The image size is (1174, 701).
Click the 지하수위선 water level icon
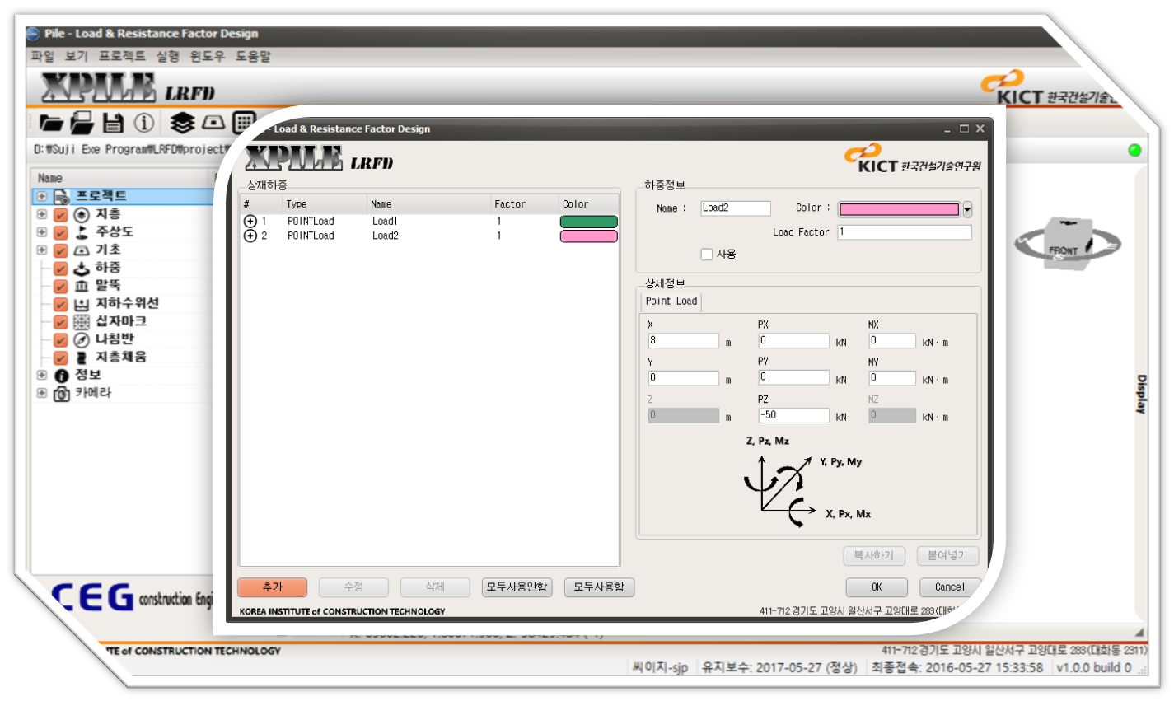coord(82,304)
